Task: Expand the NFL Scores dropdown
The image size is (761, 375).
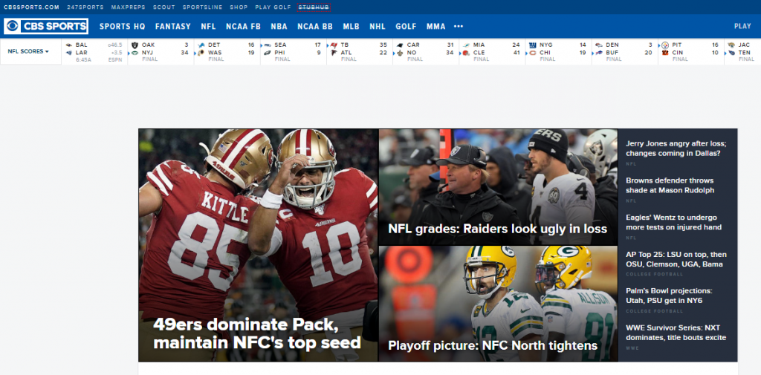Action: coord(28,52)
